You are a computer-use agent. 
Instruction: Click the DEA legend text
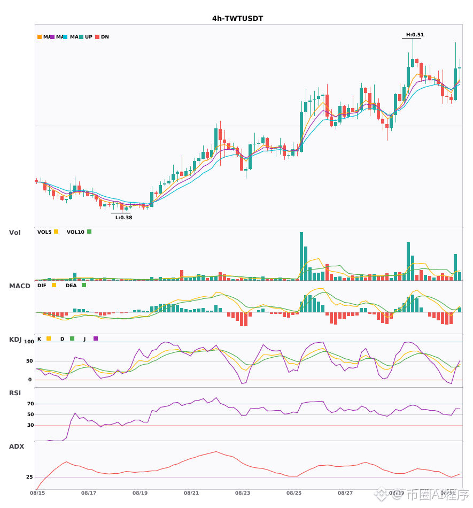point(71,286)
